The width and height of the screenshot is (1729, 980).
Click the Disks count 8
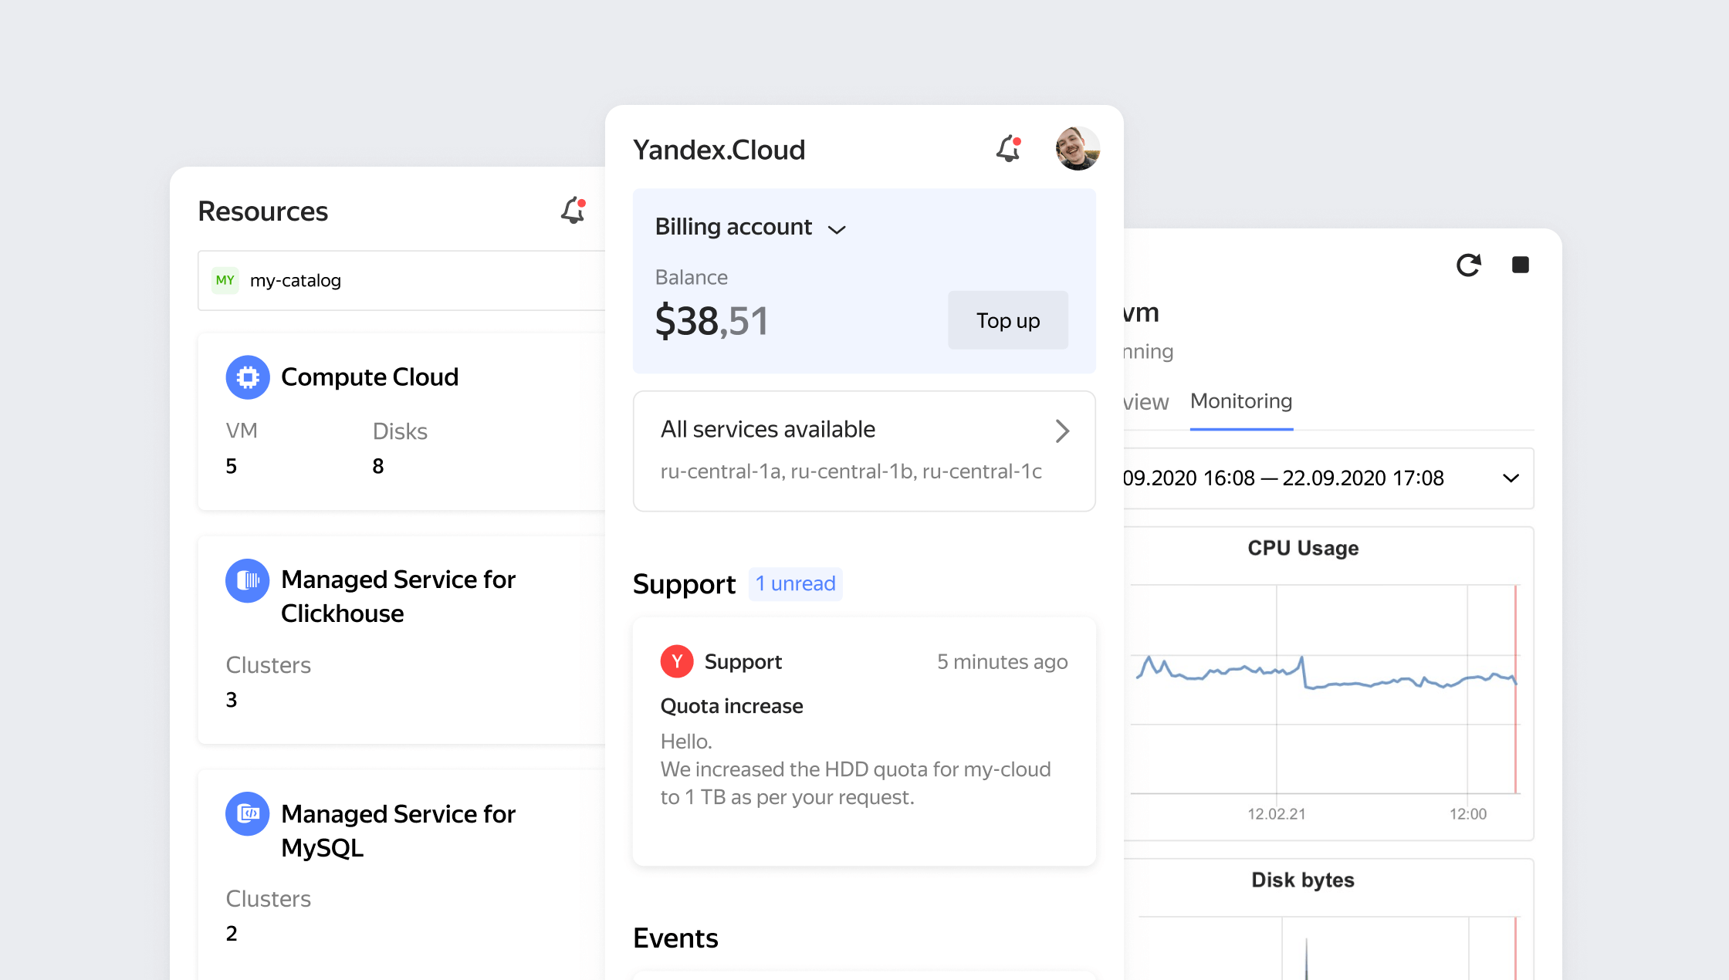pos(378,466)
